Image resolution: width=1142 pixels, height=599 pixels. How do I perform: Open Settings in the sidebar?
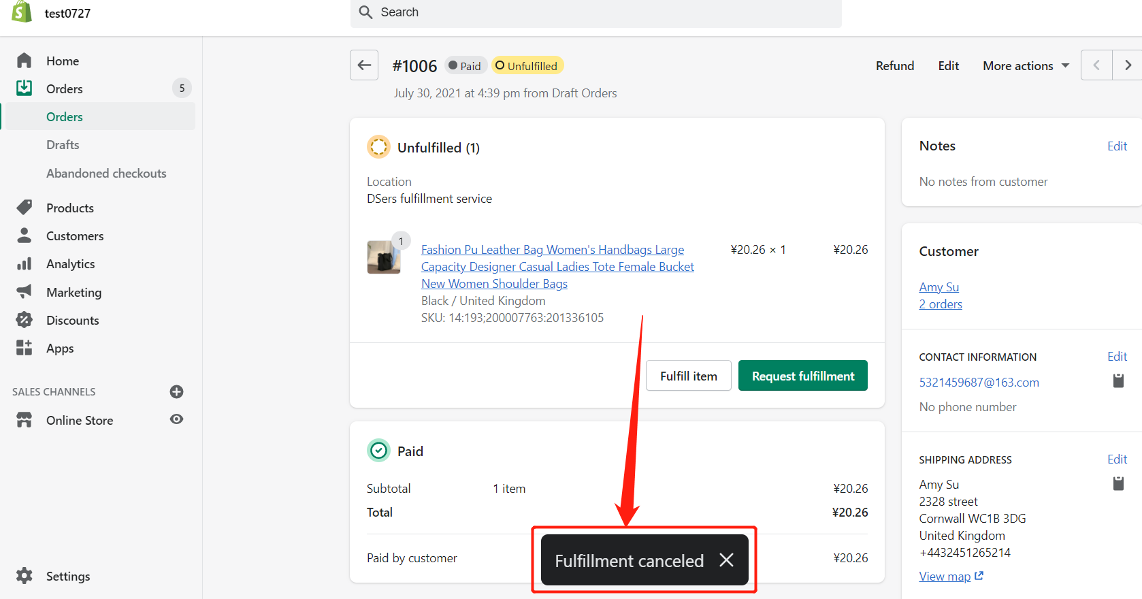pos(68,577)
